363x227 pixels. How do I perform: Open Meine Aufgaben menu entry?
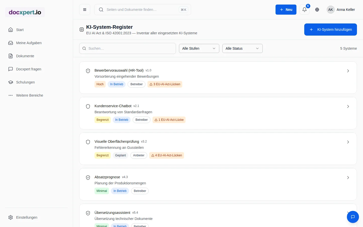[36, 43]
